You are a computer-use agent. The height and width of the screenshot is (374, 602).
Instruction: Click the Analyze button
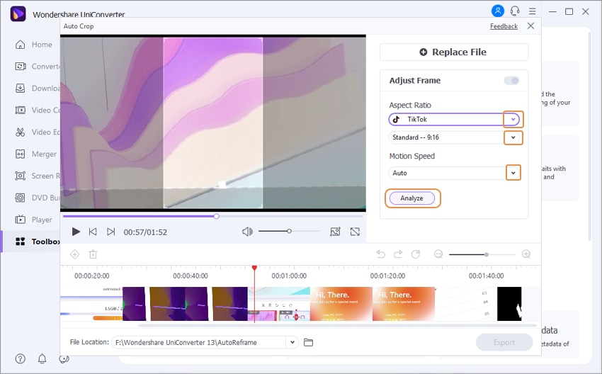coord(412,198)
